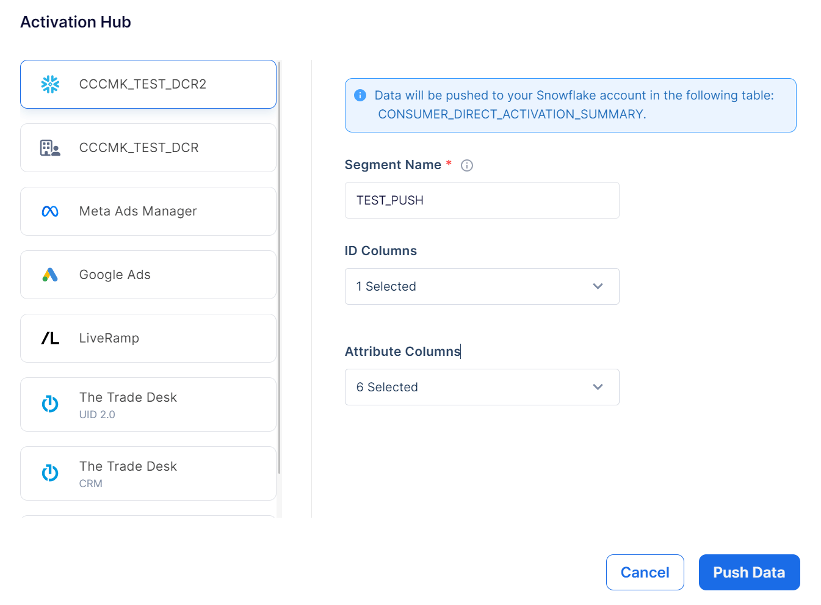Click the ID Columns label

pos(381,251)
